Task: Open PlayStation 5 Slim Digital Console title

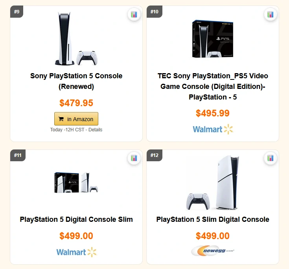Action: click(x=213, y=219)
